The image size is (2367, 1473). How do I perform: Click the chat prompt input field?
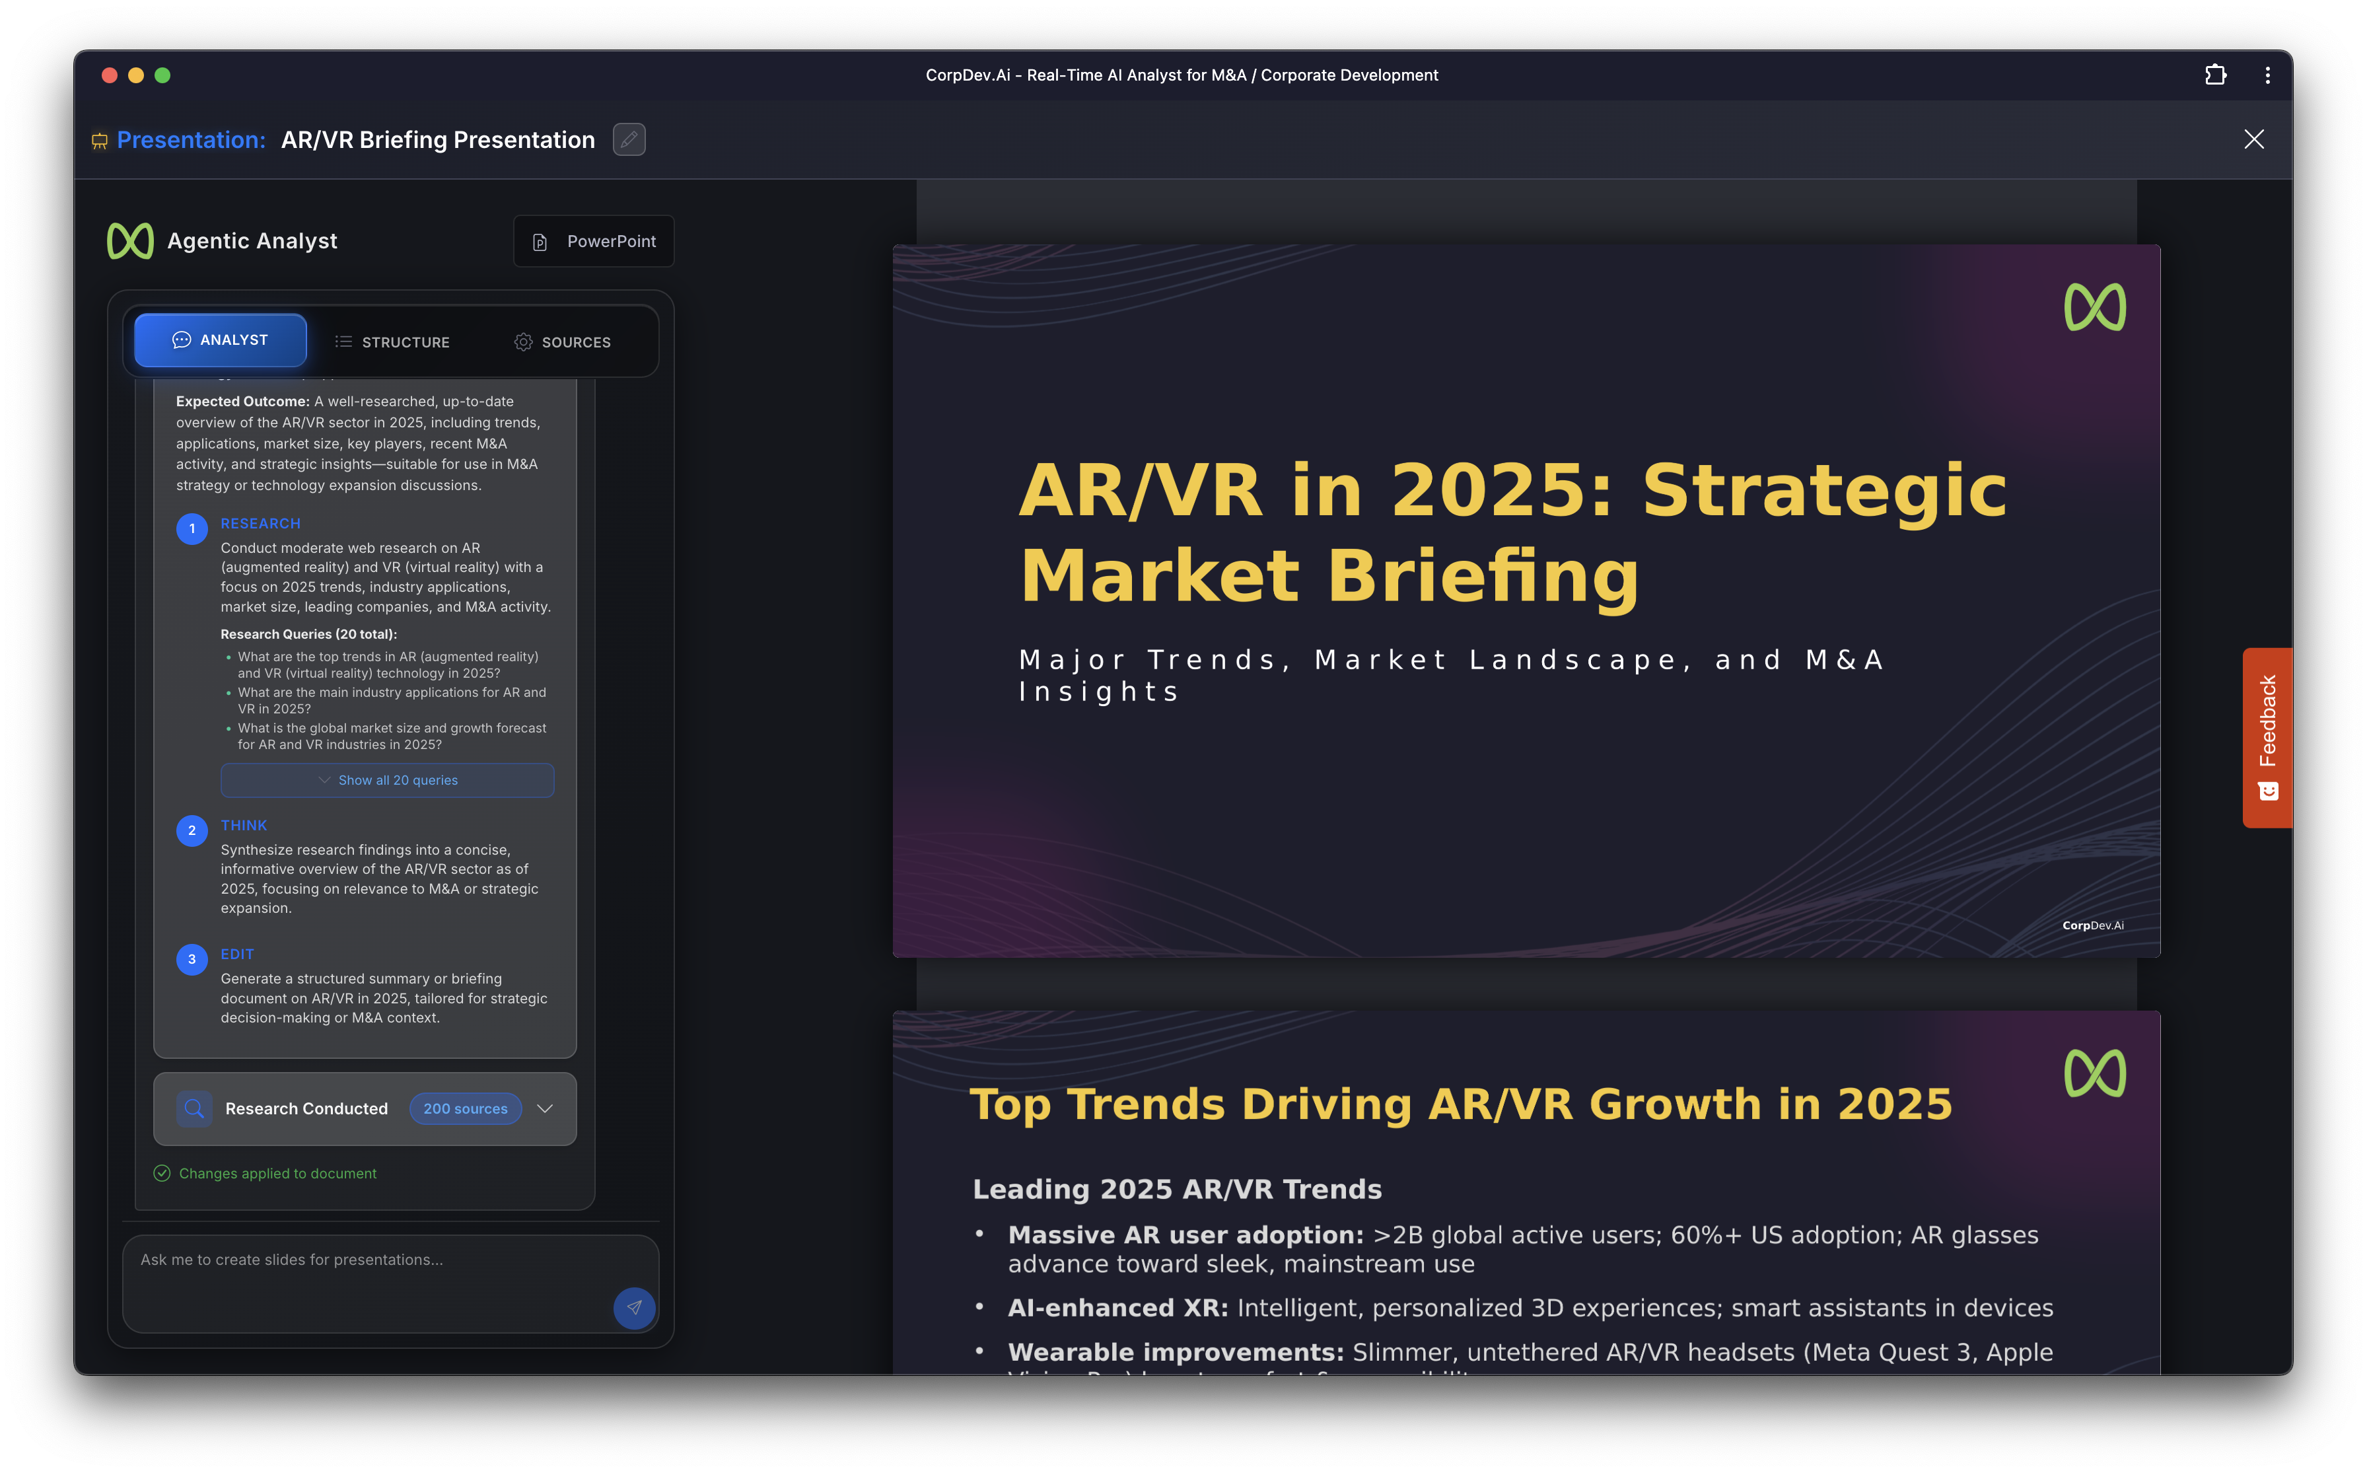(370, 1272)
